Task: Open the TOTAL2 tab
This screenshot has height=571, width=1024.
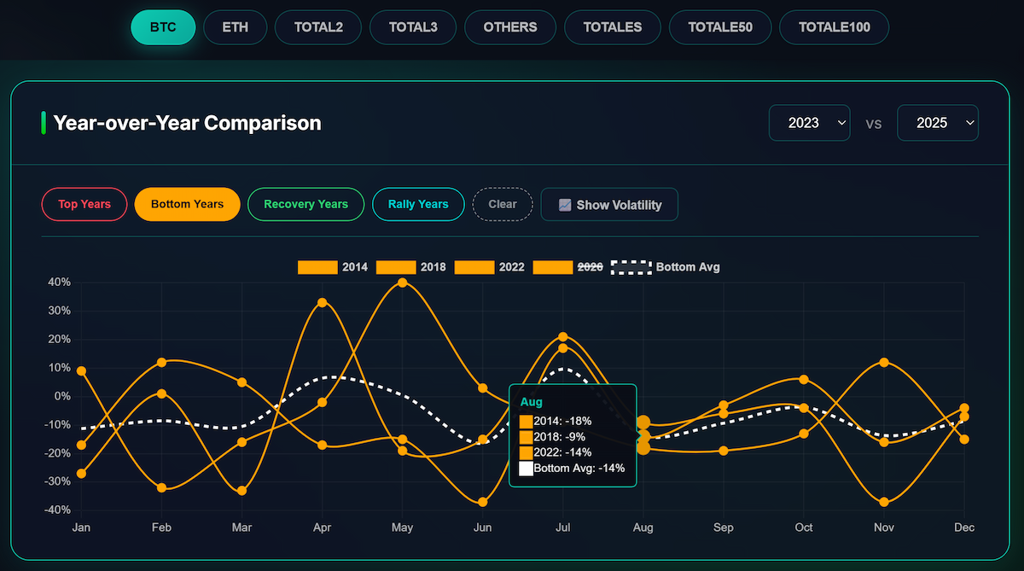Action: (x=318, y=27)
